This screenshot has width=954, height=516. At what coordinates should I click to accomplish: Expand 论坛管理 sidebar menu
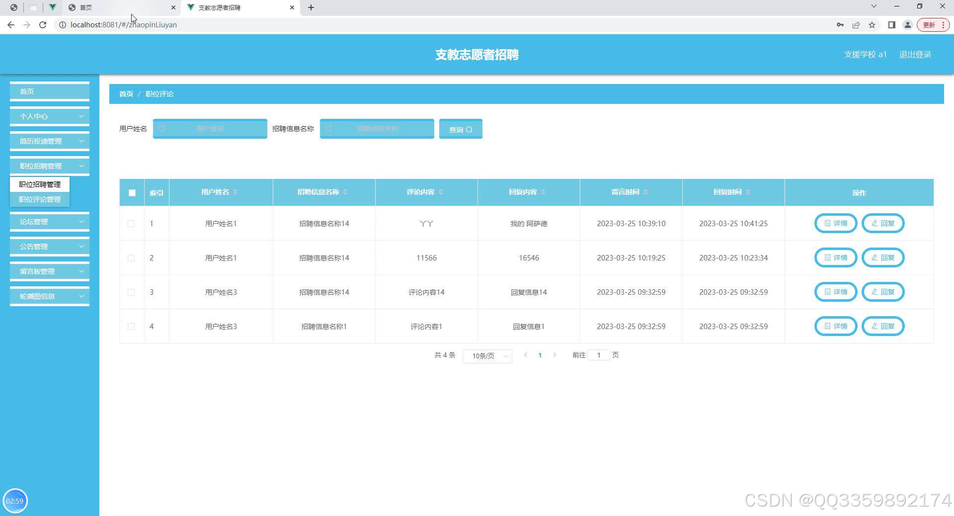50,222
